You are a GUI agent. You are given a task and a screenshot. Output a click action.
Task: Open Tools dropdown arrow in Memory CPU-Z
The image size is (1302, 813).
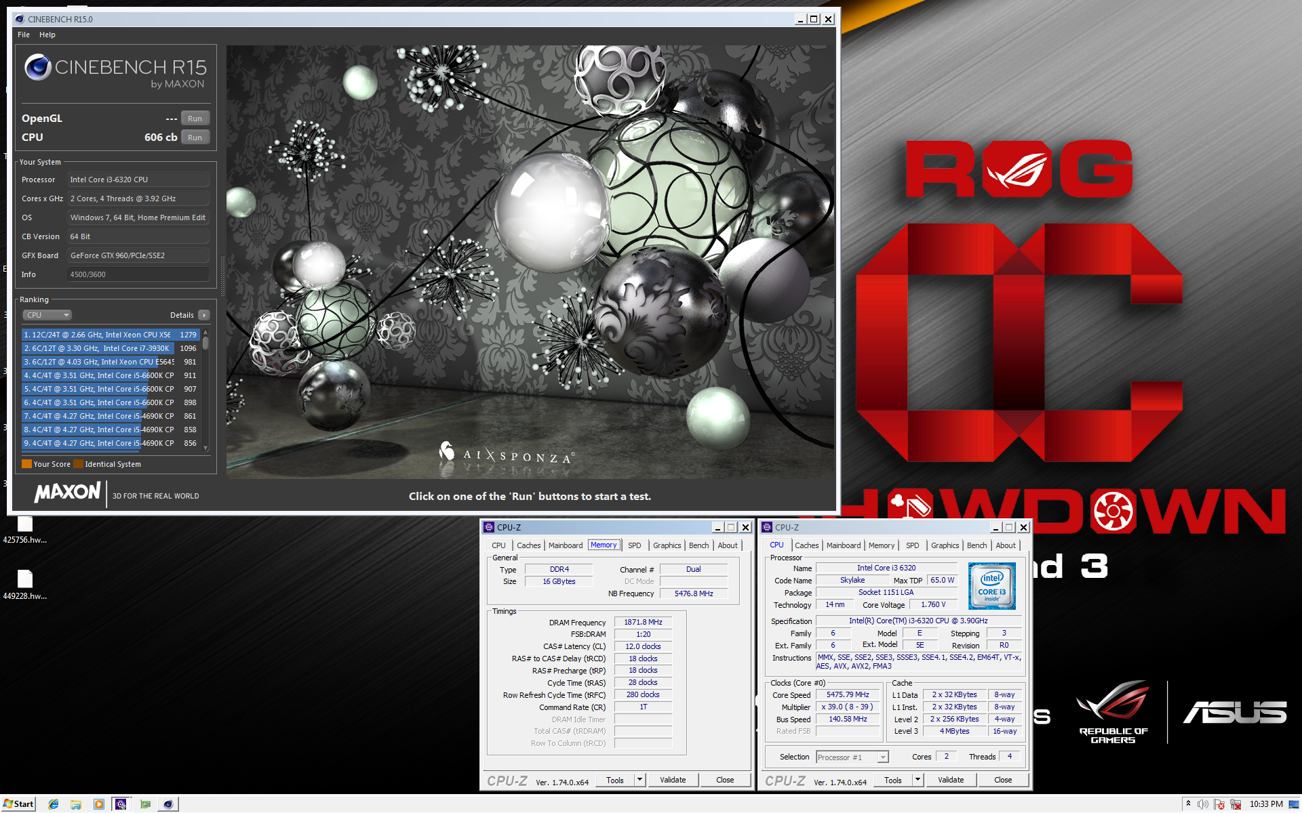(639, 780)
